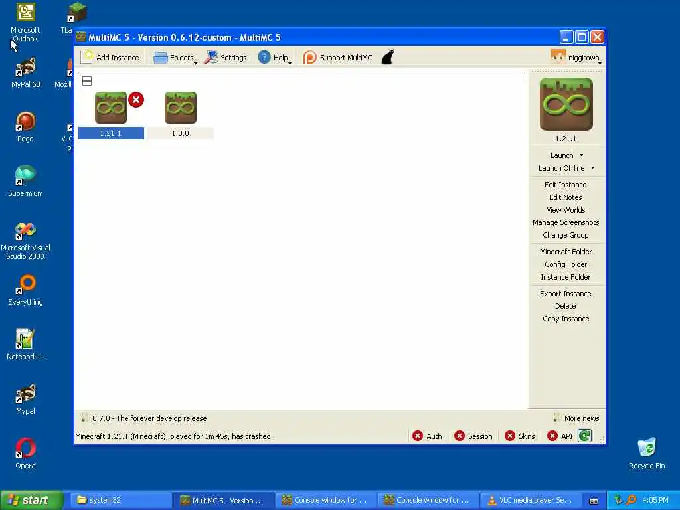
Task: Click the news icon beside 0.7.0 release
Action: pyautogui.click(x=84, y=418)
